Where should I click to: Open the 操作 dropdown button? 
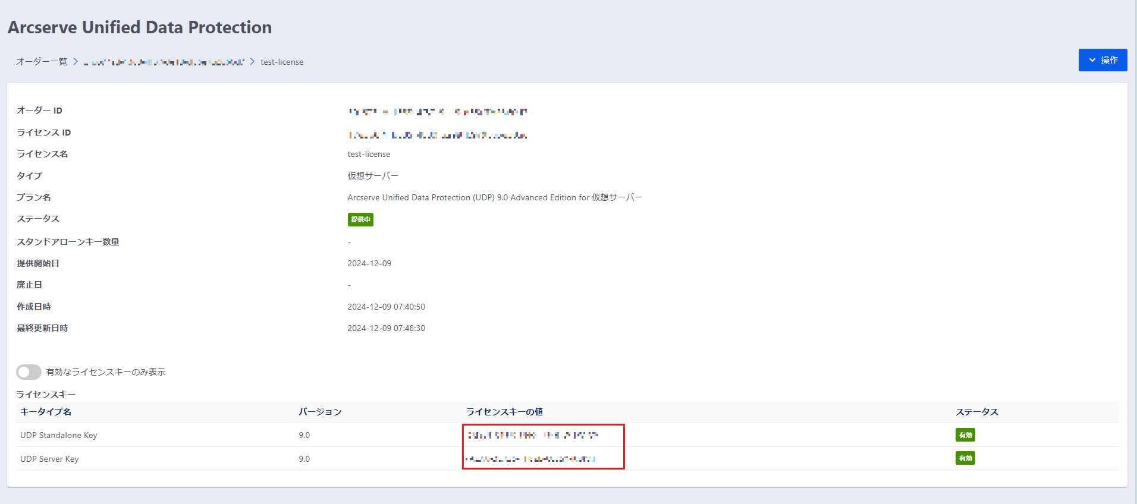[1103, 60]
